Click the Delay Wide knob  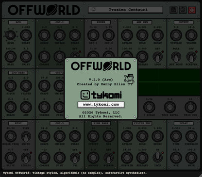191,158
